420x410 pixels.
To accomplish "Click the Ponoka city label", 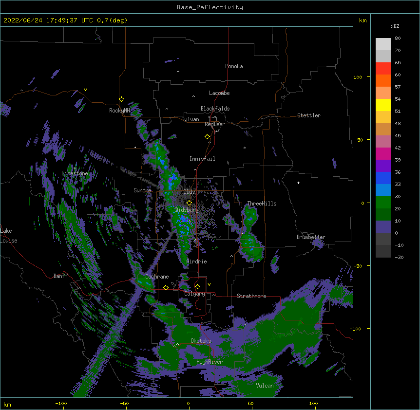I will pyautogui.click(x=234, y=66).
